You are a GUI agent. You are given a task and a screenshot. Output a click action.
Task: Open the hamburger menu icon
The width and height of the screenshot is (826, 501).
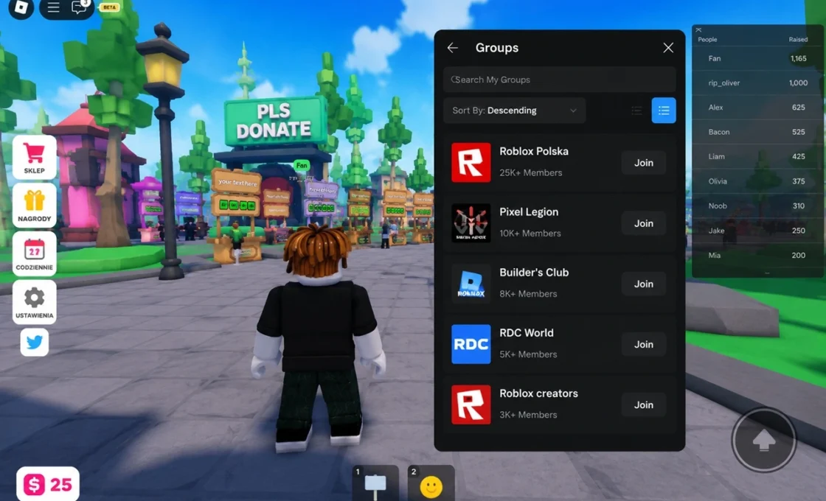53,7
